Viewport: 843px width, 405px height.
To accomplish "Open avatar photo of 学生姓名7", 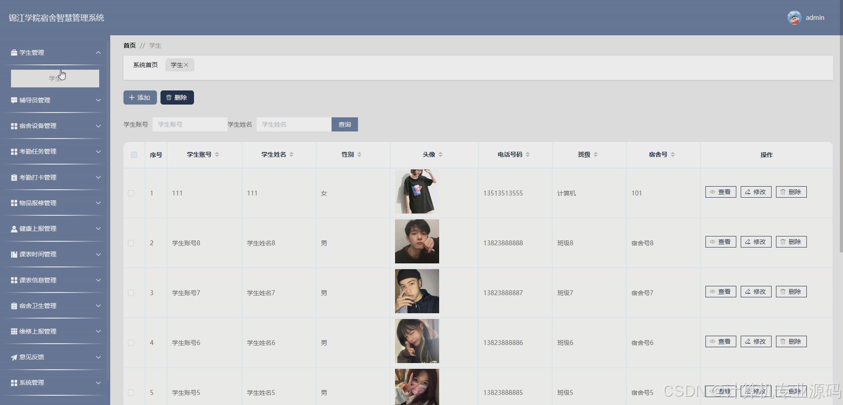I will point(417,291).
